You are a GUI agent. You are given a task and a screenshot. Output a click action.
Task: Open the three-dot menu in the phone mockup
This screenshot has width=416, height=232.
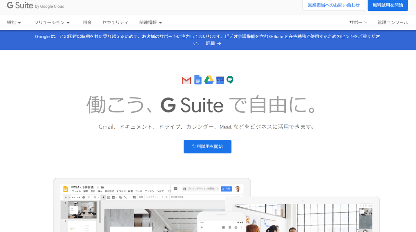[242, 227]
